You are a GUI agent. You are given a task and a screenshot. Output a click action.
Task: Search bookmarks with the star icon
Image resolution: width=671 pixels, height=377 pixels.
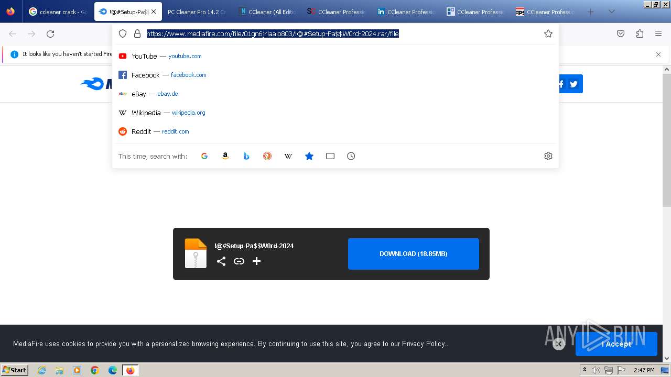coord(309,156)
